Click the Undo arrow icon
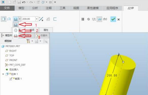Image resolution: width=148 pixels, height=95 pixels. click(x=24, y=2)
